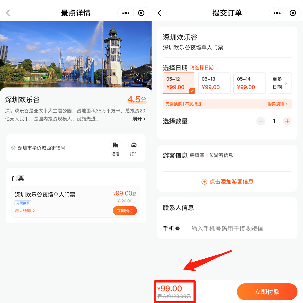The image size is (303, 303).
Task: Select the 05-13 date option
Action: pyautogui.click(x=214, y=83)
